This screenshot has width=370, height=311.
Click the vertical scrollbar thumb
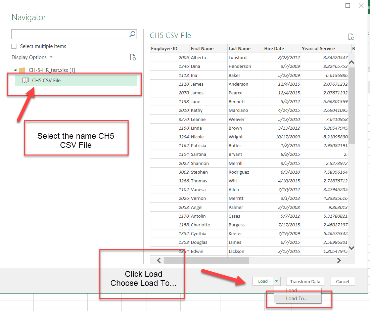[x=352, y=106]
